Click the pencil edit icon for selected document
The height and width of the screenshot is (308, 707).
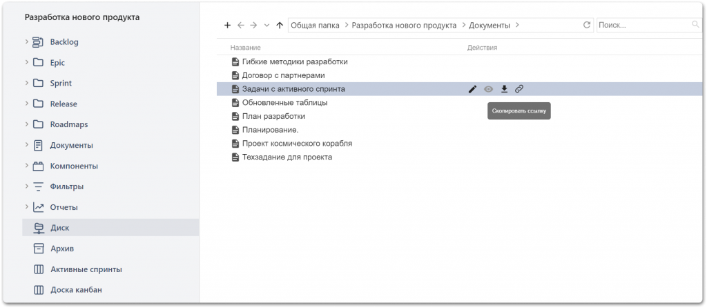[x=473, y=89]
